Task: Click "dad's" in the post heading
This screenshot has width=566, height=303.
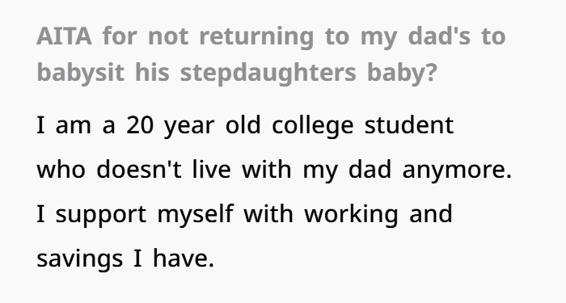Action: pyautogui.click(x=439, y=36)
